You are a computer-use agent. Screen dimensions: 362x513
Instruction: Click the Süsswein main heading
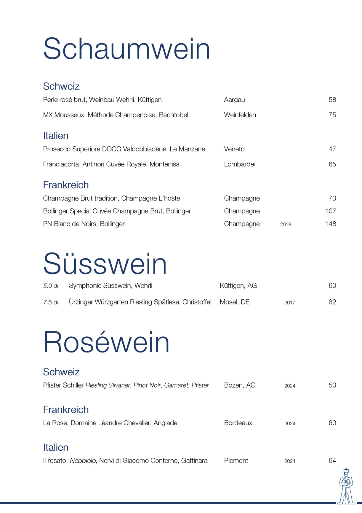point(105,264)
